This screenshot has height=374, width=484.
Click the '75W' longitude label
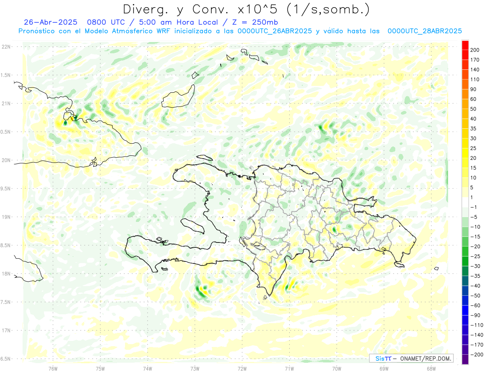pyautogui.click(x=100, y=368)
